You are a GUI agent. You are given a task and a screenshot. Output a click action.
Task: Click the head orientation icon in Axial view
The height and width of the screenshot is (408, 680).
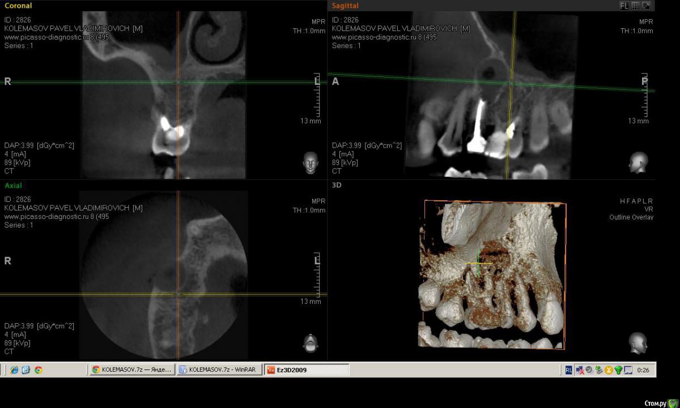[310, 343]
